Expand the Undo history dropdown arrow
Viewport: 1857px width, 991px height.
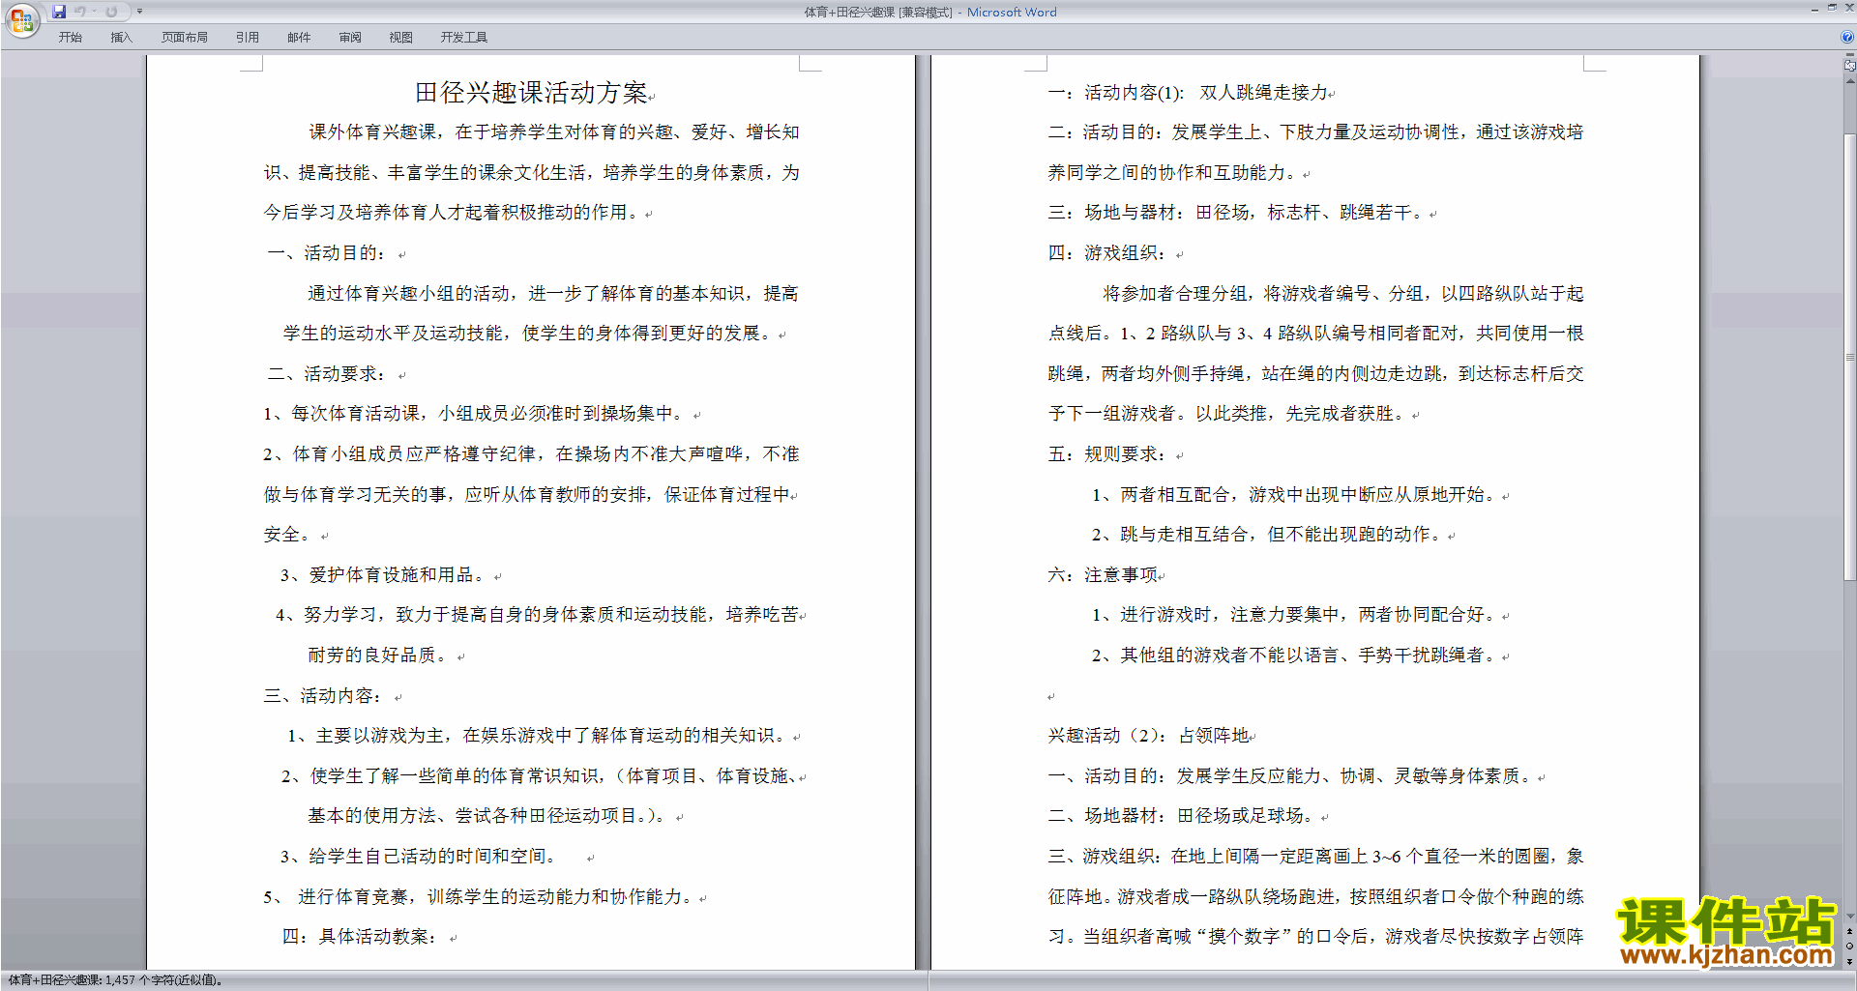point(94,12)
